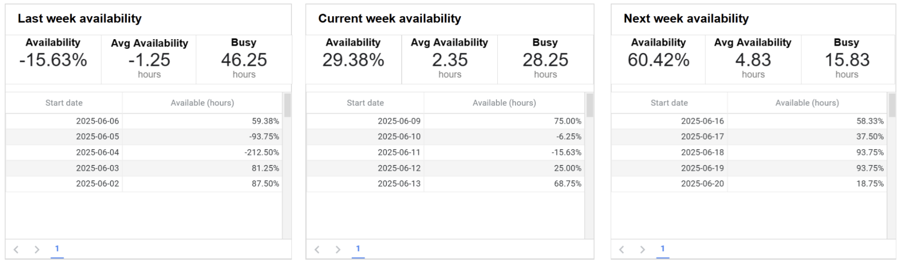903x266 pixels.
Task: Click the -15.63% Last week Availability scorecard
Action: point(53,60)
